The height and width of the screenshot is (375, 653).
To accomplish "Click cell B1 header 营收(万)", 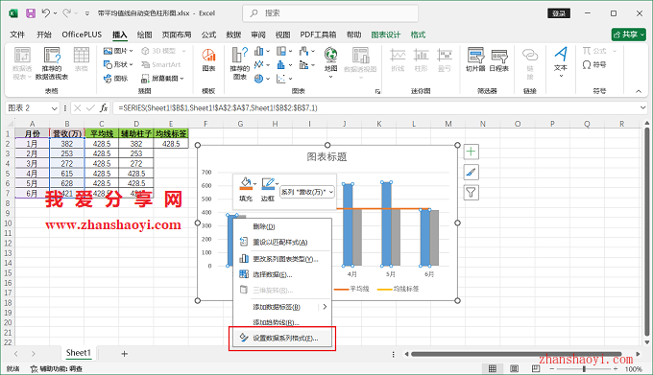I will point(67,133).
